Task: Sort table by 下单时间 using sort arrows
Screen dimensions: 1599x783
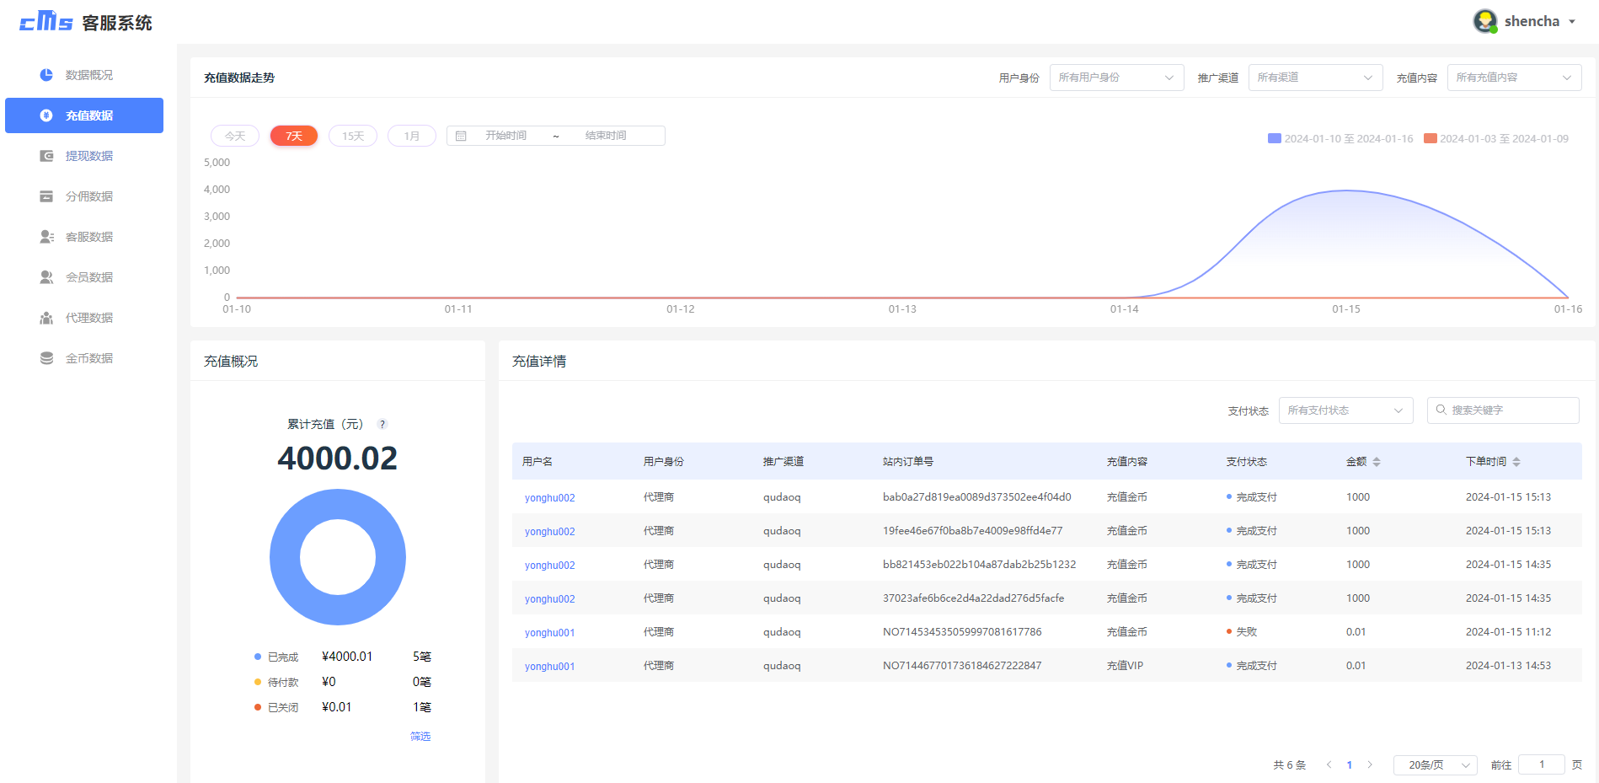Action: 1516,462
